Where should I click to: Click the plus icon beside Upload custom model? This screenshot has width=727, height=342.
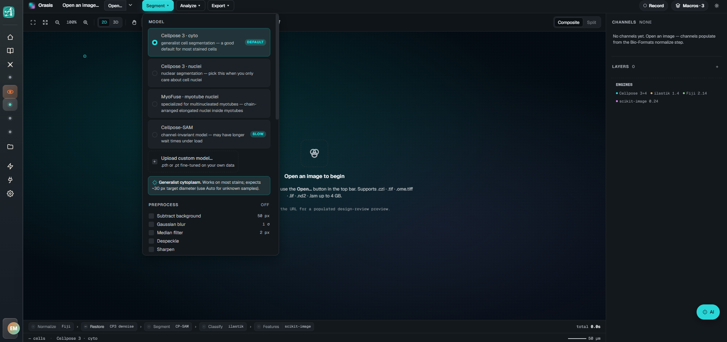[154, 162]
